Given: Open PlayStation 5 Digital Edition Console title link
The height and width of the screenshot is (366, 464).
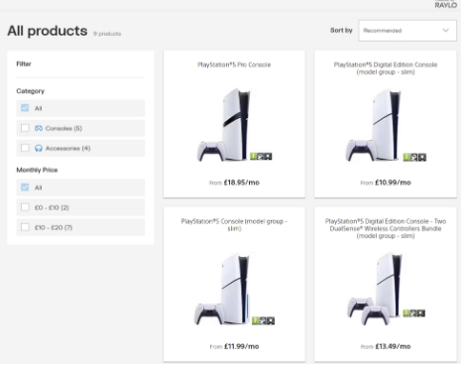Looking at the screenshot, I should [x=386, y=68].
